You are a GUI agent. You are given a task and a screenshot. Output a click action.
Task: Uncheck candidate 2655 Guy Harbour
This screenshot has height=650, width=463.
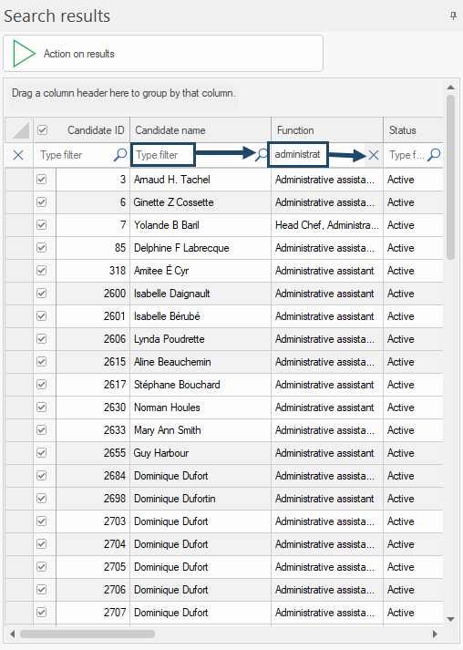pos(41,453)
